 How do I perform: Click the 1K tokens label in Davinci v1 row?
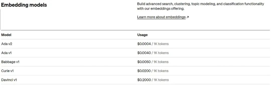coord(161,80)
